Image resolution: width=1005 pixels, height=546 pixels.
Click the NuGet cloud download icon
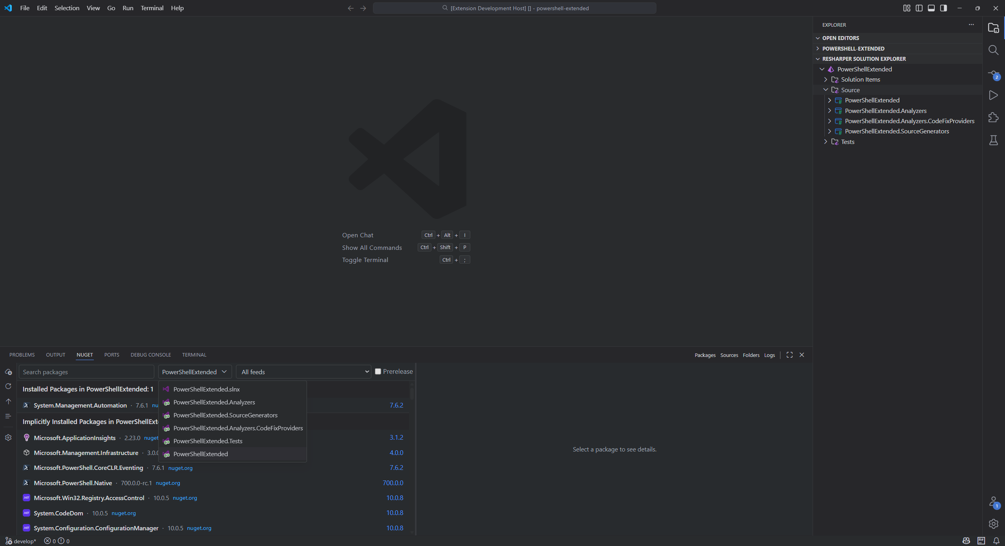(x=8, y=372)
